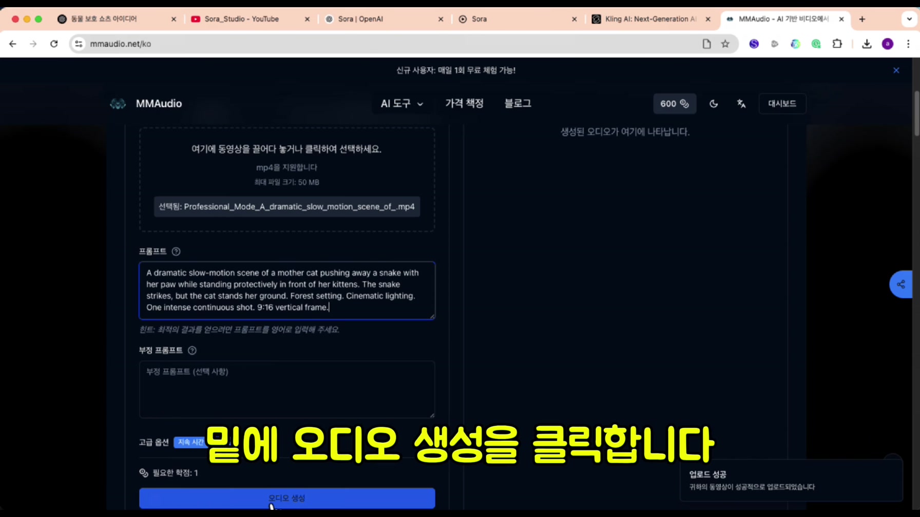Select the 지속 시간 duration tag
This screenshot has width=920, height=517.
(x=191, y=442)
